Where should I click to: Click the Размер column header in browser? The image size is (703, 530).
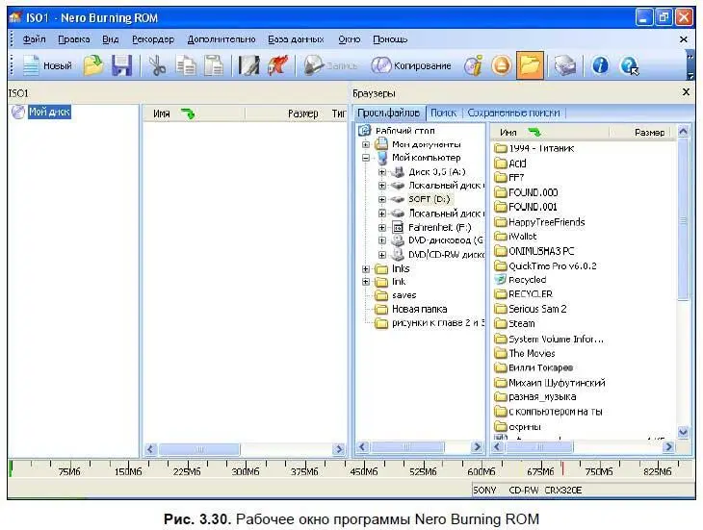point(648,132)
